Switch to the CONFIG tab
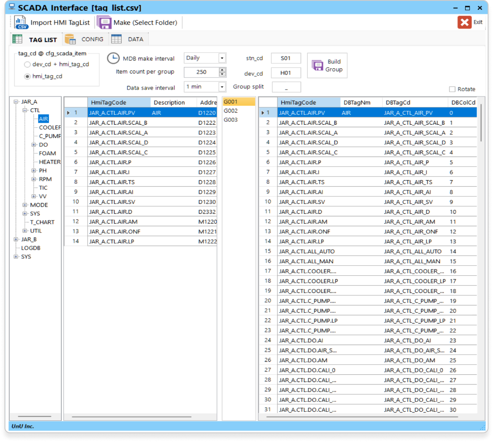The width and height of the screenshot is (493, 442). coord(92,39)
